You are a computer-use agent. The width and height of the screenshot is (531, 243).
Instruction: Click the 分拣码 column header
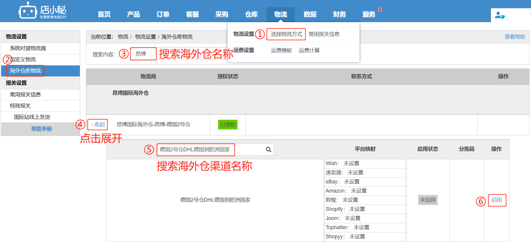coord(466,149)
